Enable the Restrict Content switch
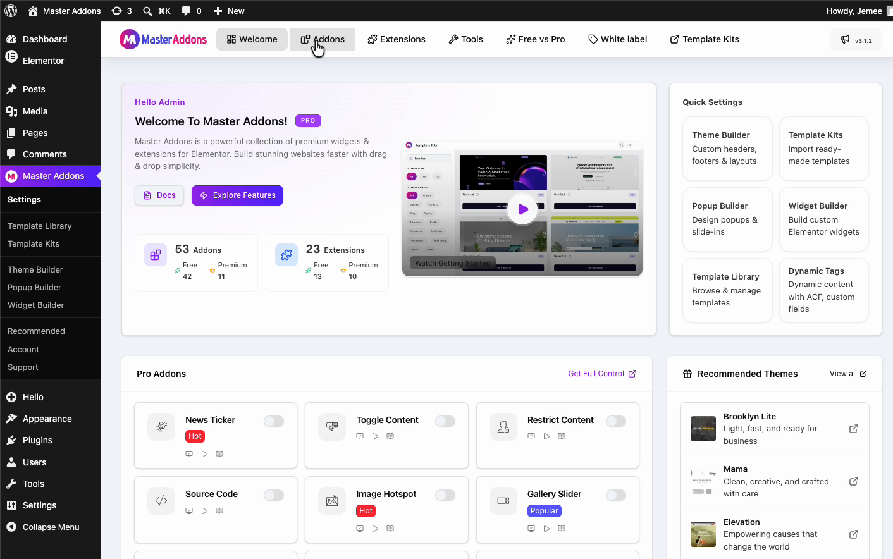 616,421
